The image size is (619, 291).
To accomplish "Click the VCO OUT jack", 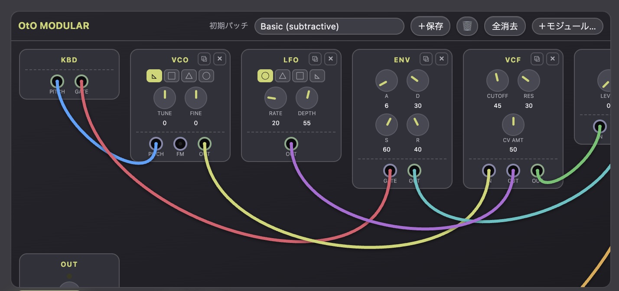I will click(205, 144).
